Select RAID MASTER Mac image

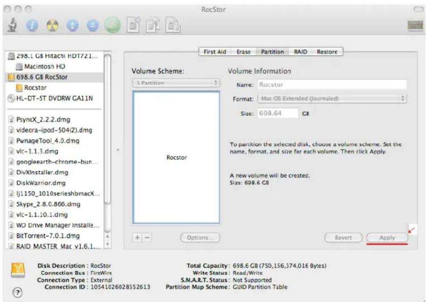54,246
